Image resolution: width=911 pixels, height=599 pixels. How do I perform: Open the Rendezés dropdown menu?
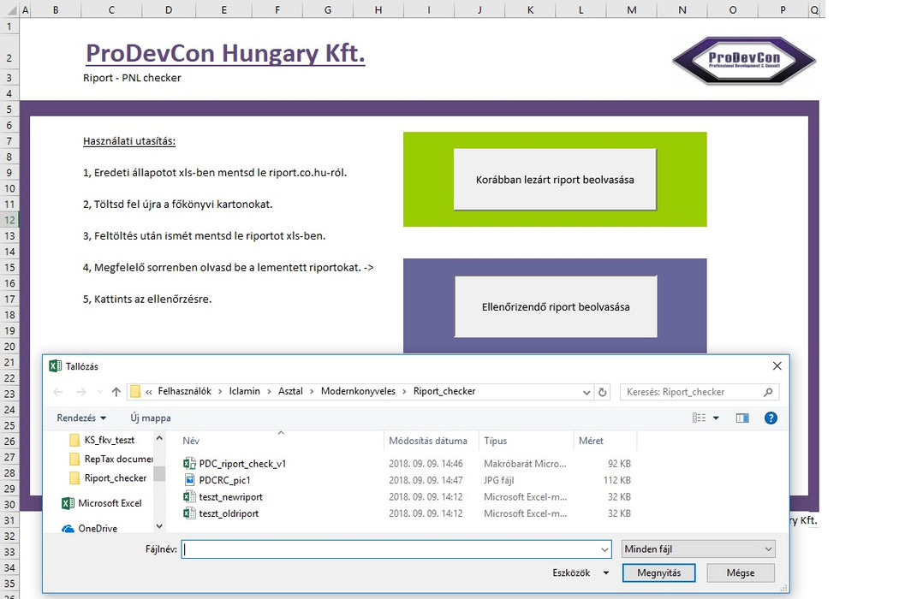coord(79,418)
